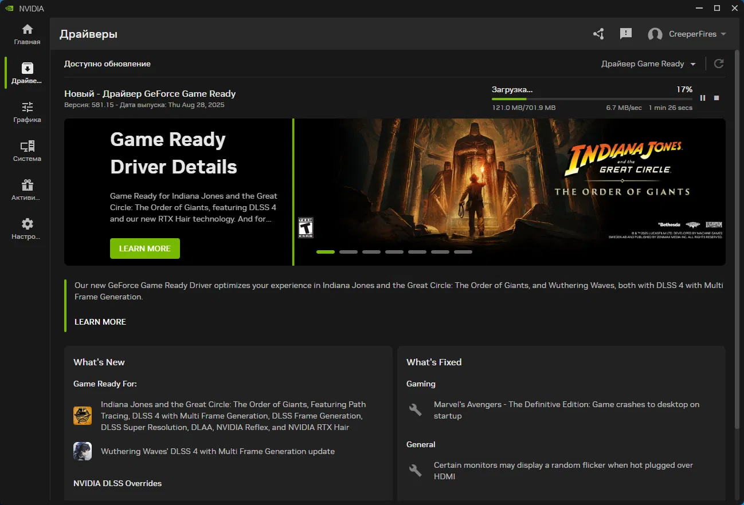Click the Wuthering Waves game icon
744x505 pixels.
point(83,451)
